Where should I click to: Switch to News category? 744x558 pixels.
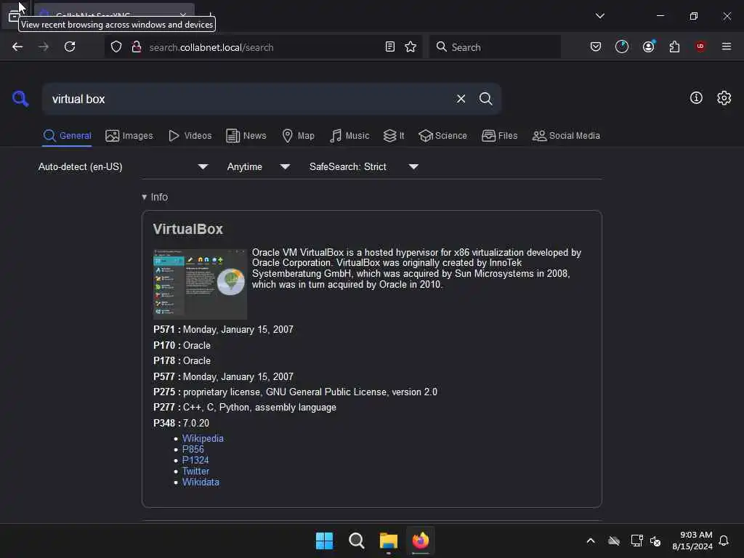click(246, 136)
